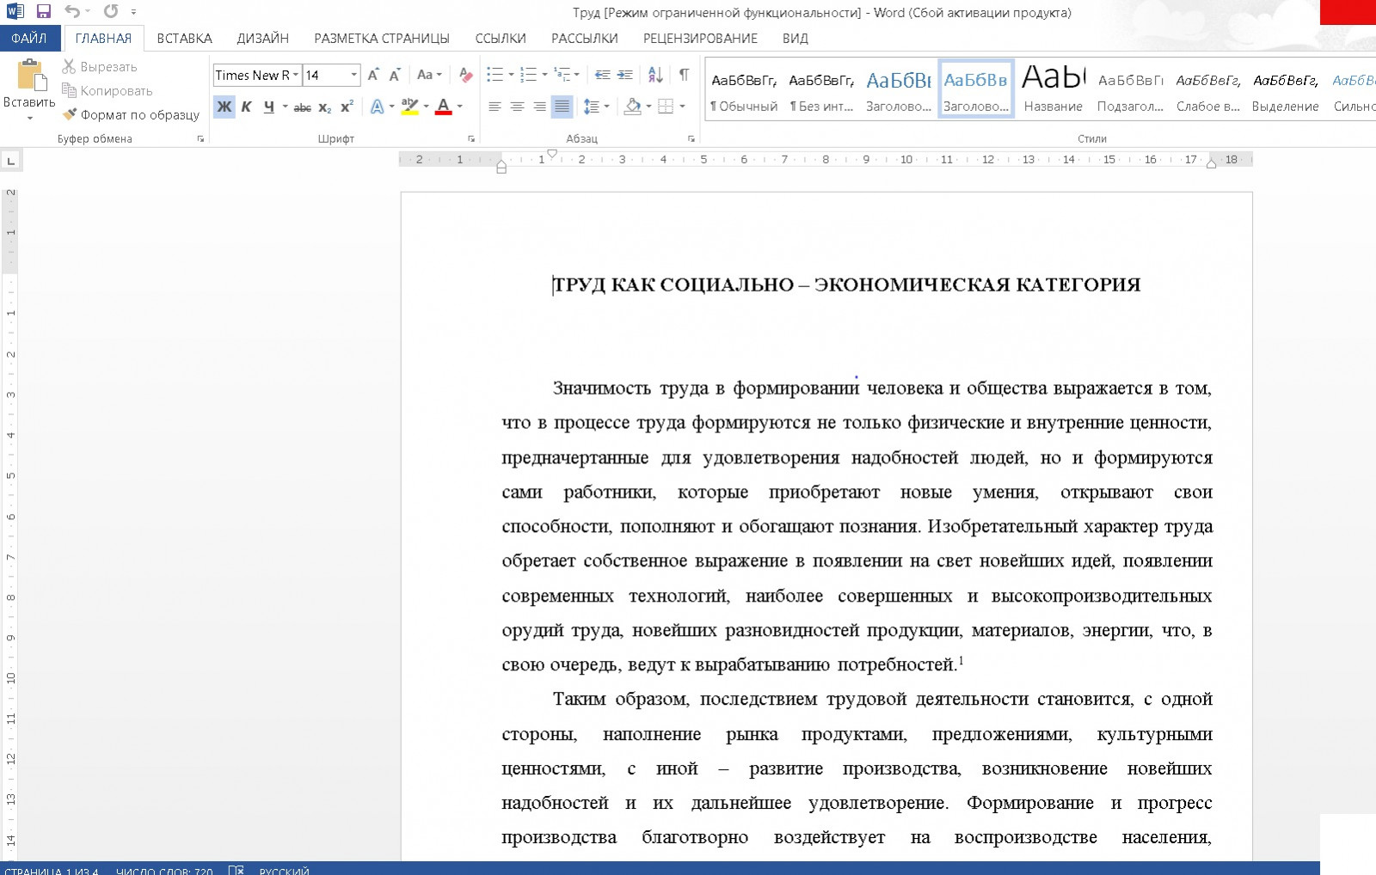Screen dimensions: 1376x875
Task: Click the heading ТРУД КАК СОЦИАЛЬНО – ЭКОНОМИЧЕСКАЯ КАТЕГОРИЯ
Action: click(846, 285)
